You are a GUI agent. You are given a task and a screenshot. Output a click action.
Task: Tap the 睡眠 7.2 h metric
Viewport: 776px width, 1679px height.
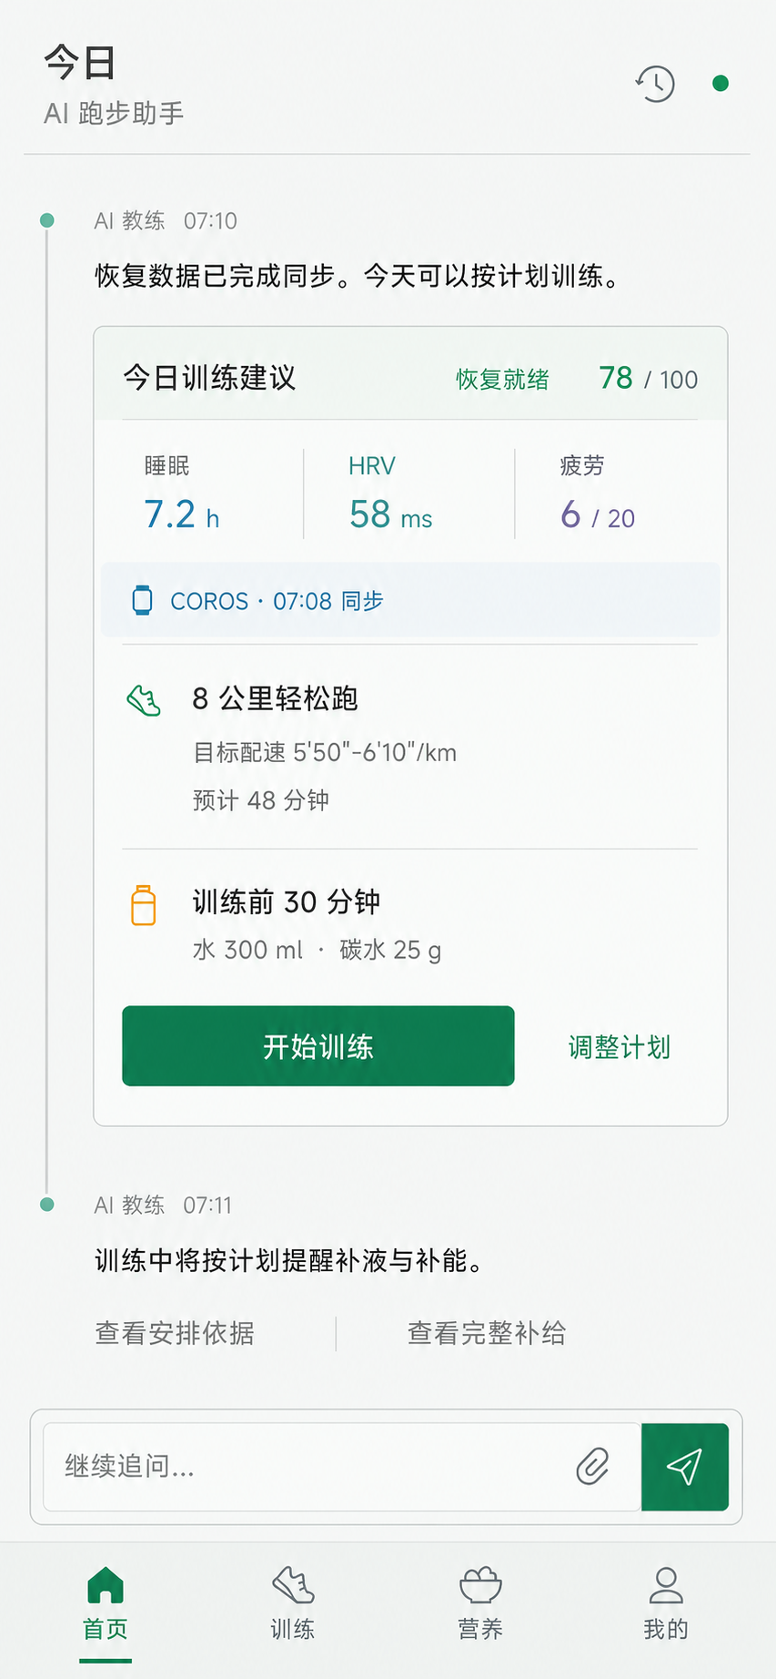tap(182, 494)
